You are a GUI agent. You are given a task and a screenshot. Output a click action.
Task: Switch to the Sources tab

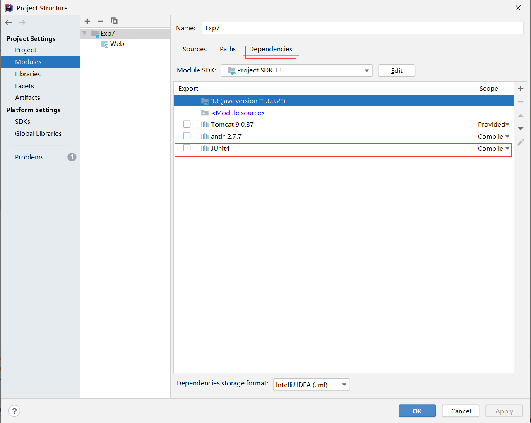tap(195, 49)
